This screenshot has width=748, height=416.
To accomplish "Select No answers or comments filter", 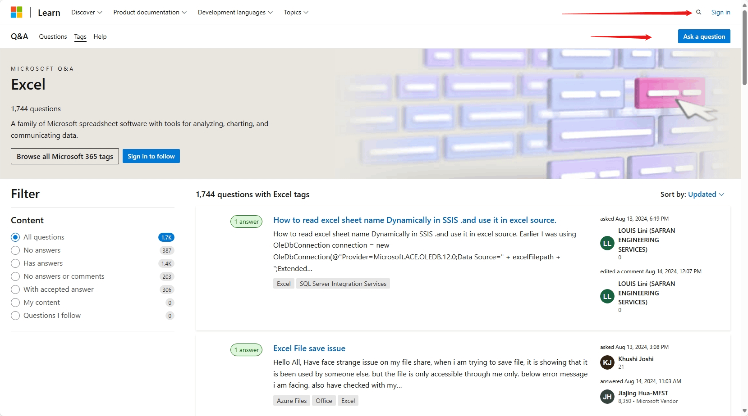I will (15, 276).
